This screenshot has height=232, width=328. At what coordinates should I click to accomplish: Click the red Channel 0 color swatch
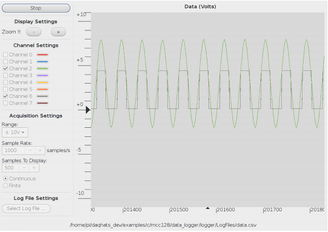[42, 55]
